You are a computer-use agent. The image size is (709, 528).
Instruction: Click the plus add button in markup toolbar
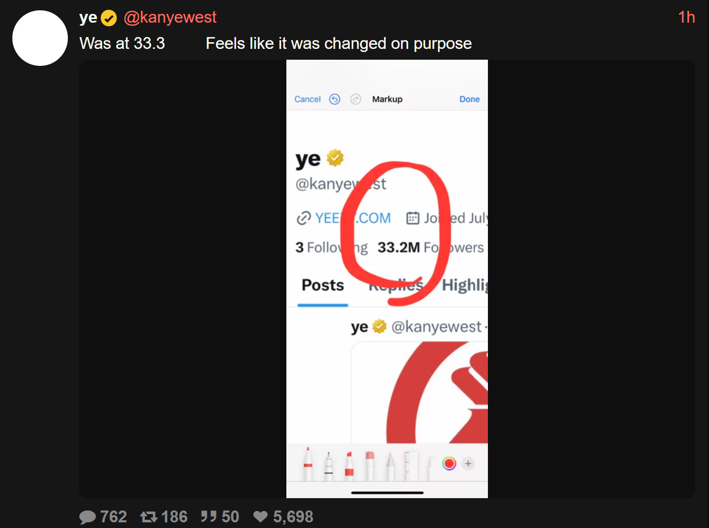pos(468,464)
